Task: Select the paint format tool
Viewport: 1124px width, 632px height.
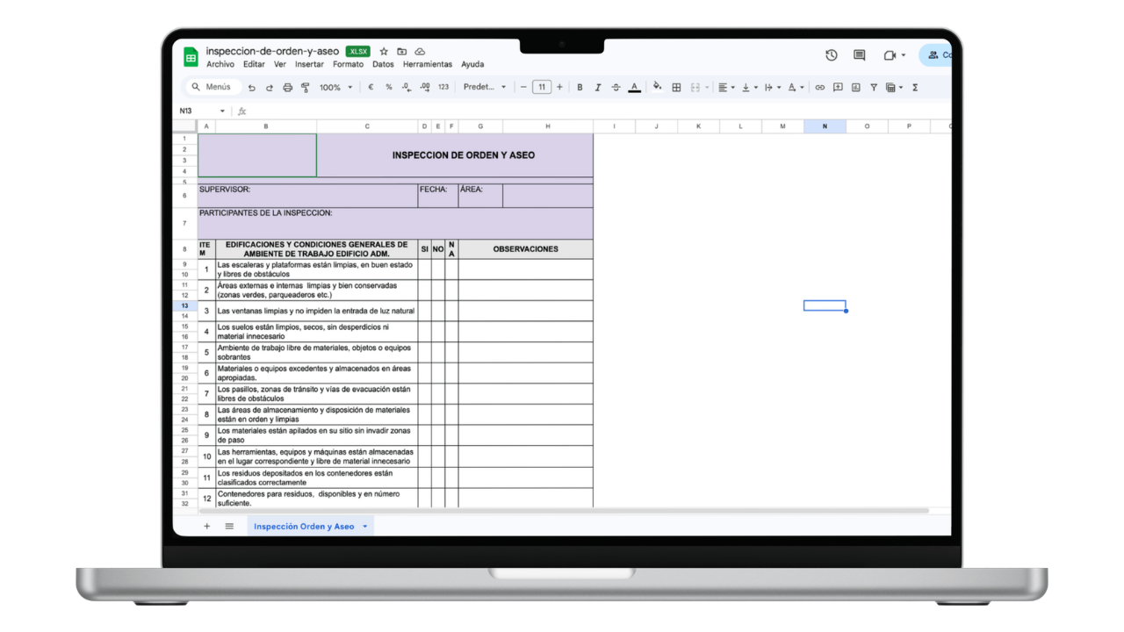Action: coord(304,87)
